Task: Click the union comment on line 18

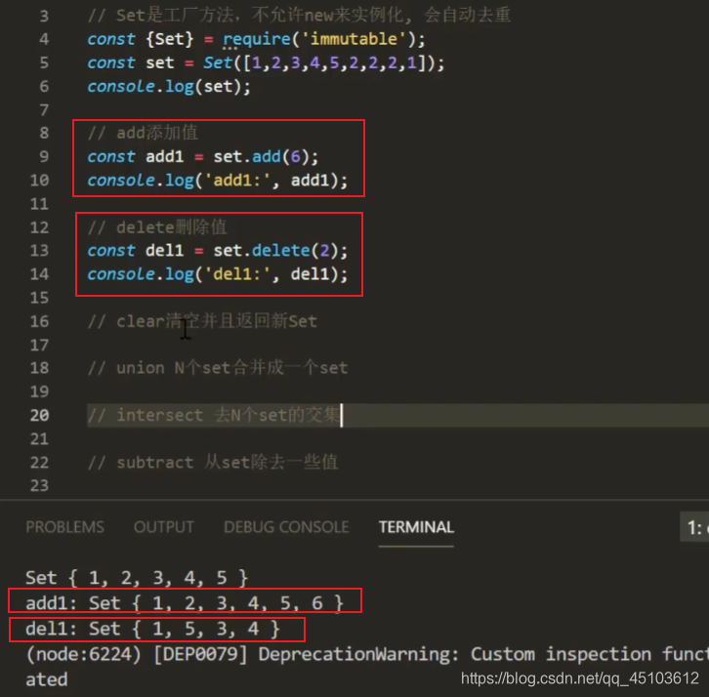Action: [218, 368]
